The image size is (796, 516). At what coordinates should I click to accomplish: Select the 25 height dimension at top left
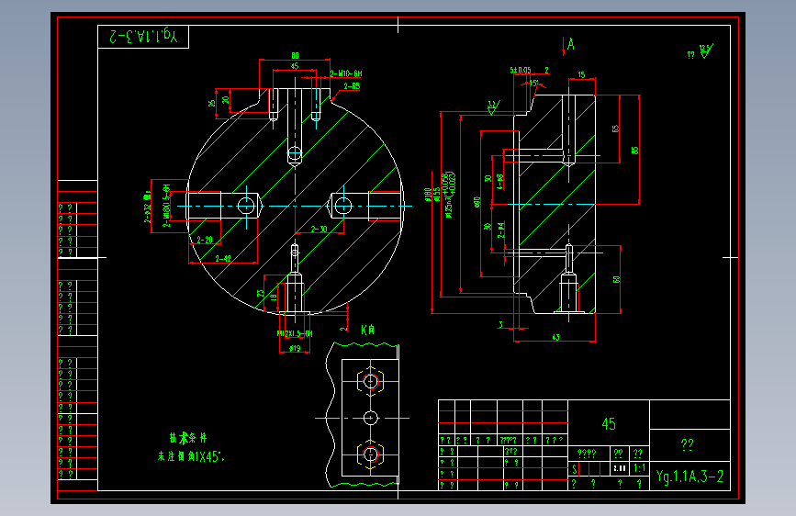click(x=212, y=103)
